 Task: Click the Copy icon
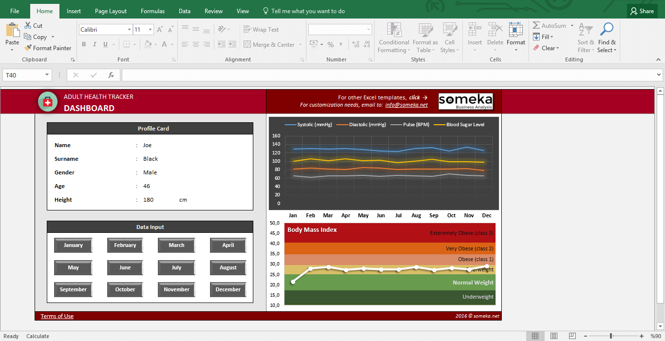pyautogui.click(x=27, y=37)
